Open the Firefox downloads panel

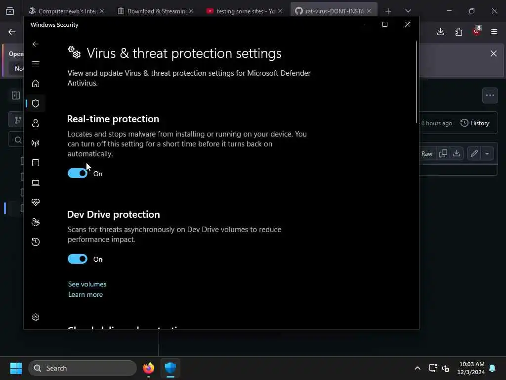coord(440,32)
